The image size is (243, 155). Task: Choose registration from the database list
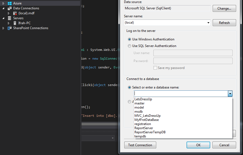[x=183, y=124]
